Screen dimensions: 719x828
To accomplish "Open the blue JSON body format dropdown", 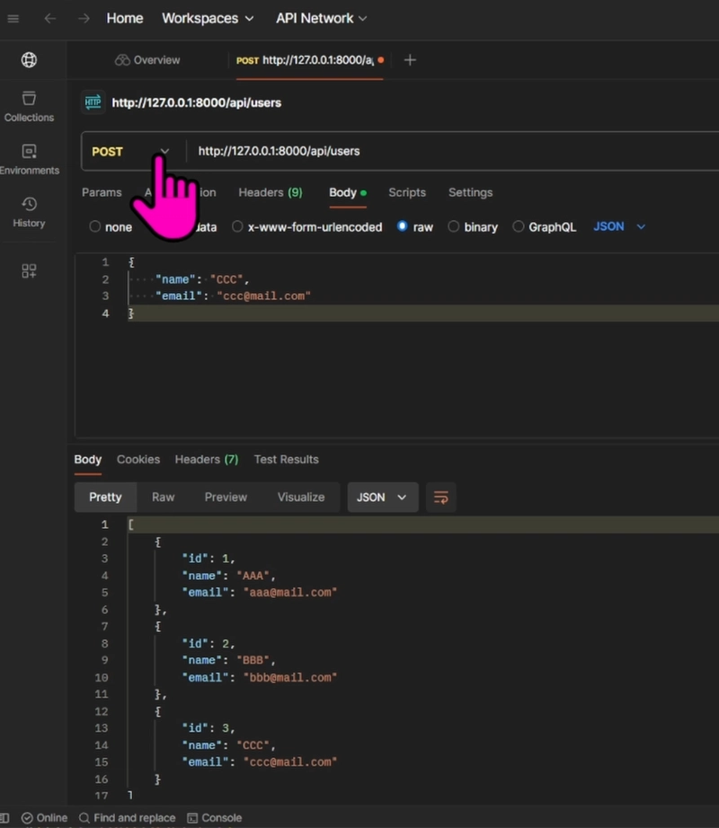I will point(619,226).
